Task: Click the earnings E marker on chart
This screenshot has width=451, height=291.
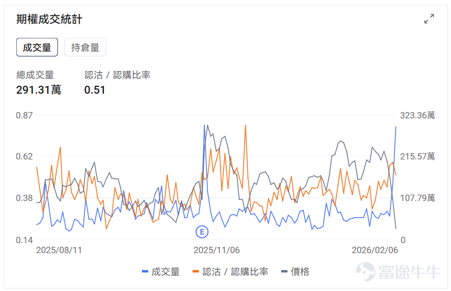Action: pos(202,232)
